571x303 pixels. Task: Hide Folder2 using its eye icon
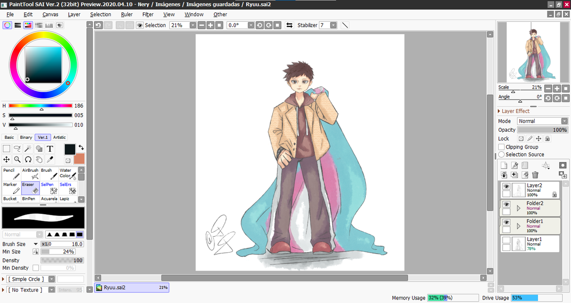(x=506, y=204)
